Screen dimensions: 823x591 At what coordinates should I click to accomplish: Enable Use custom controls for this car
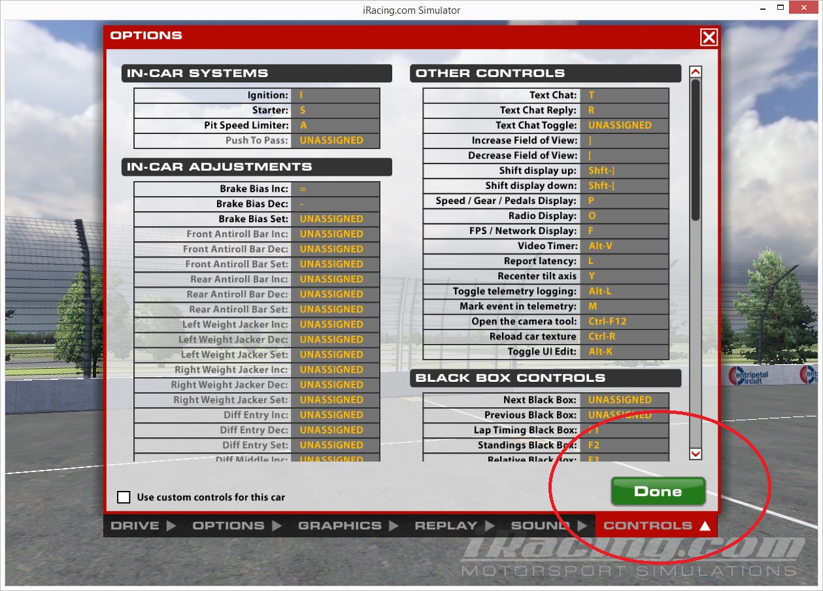124,497
